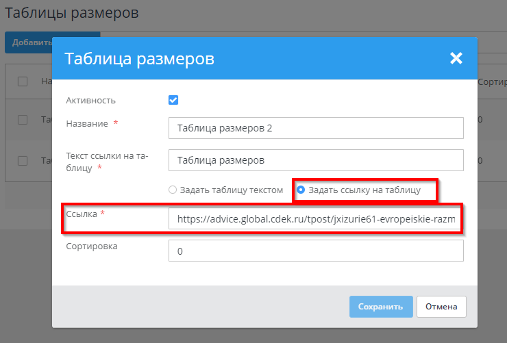Click the Ссылка URL input field
Viewport: 507px width, 343px height.
coord(315,219)
